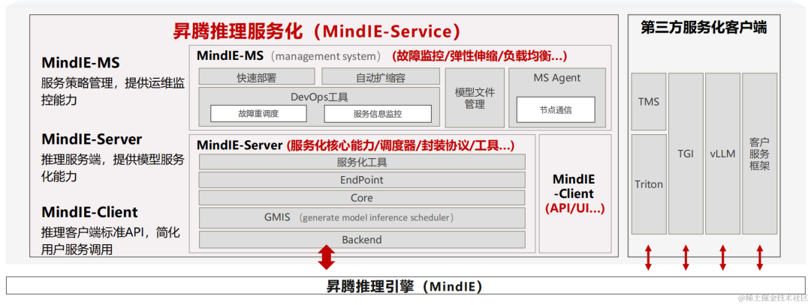The height and width of the screenshot is (305, 811).
Task: Click the 服务信息监控 box
Action: tap(377, 114)
